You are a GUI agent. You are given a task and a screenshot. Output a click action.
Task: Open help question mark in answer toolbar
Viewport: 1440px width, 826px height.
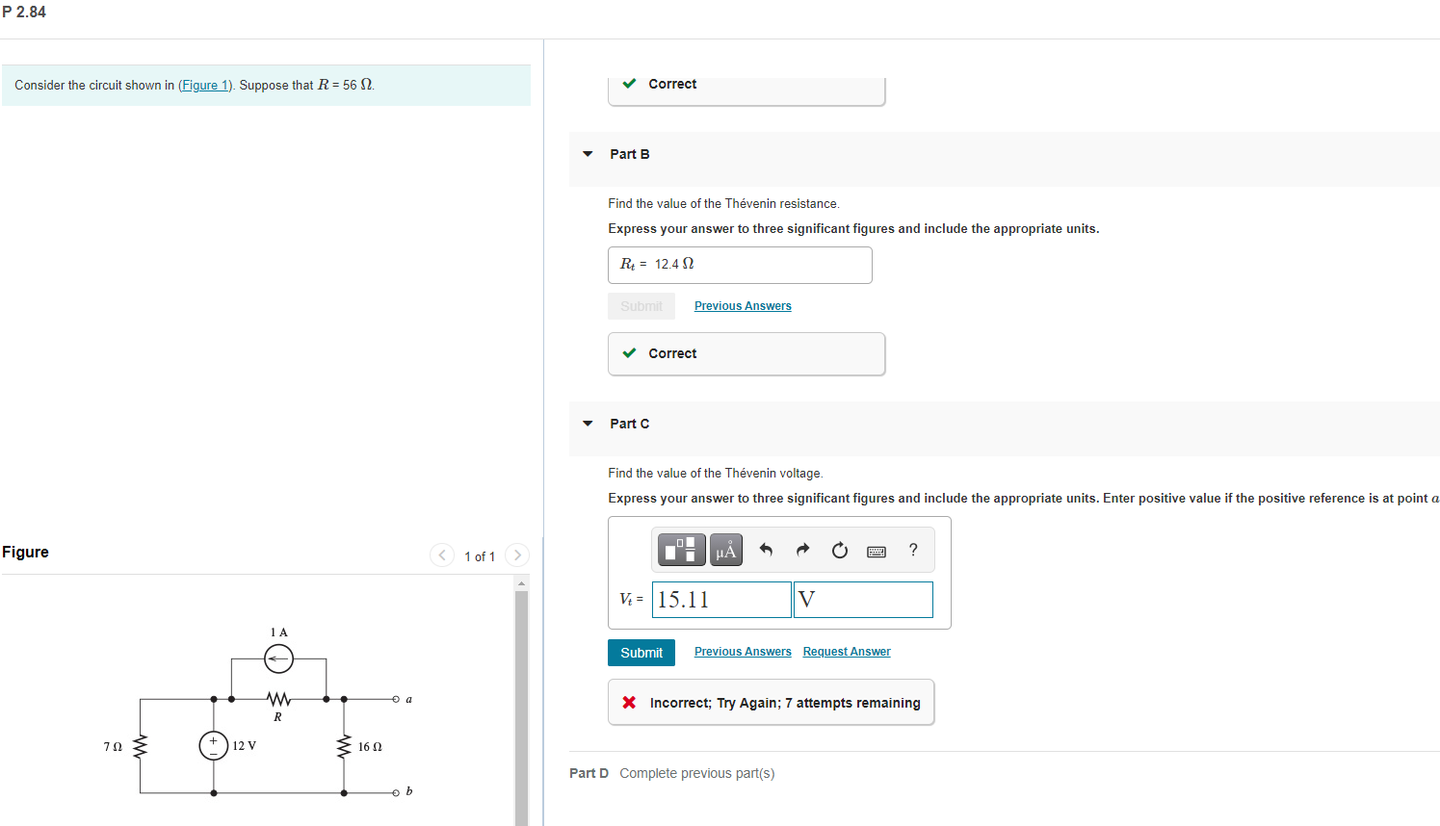[913, 550]
